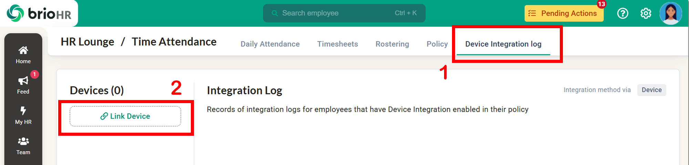Click the BrioHR logo
This screenshot has width=689, height=165.
click(39, 13)
